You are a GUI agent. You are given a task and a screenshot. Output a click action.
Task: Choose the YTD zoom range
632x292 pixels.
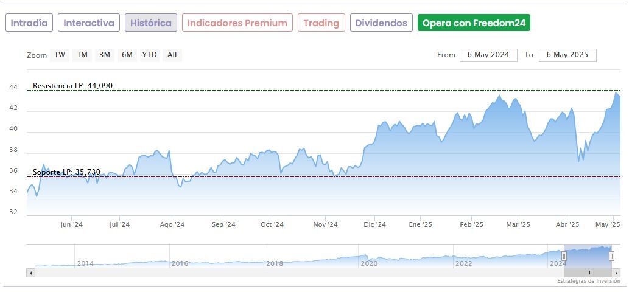[x=149, y=55]
